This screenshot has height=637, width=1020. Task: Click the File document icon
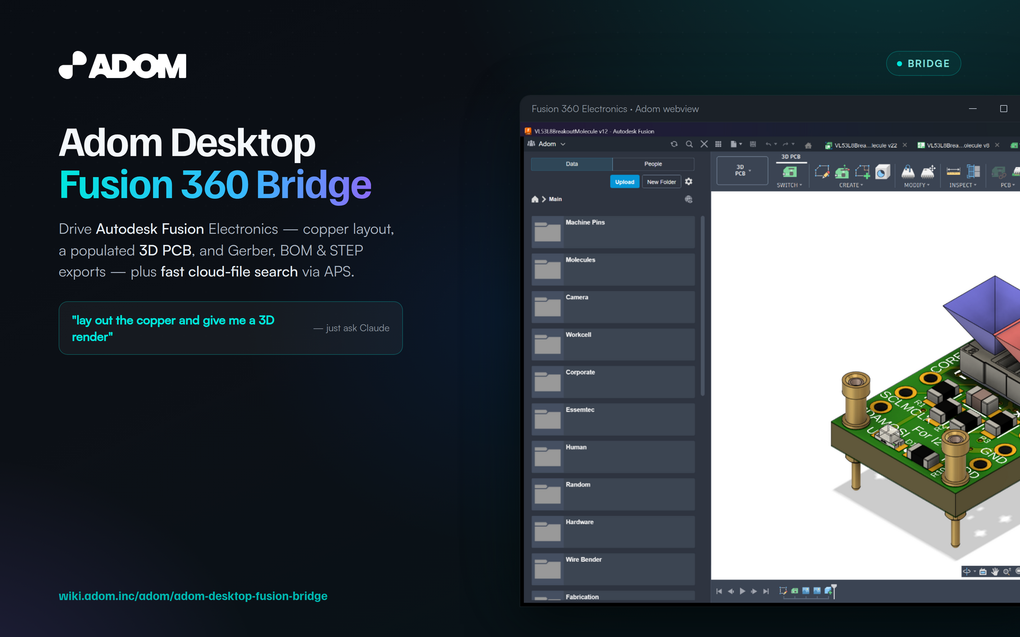point(733,144)
